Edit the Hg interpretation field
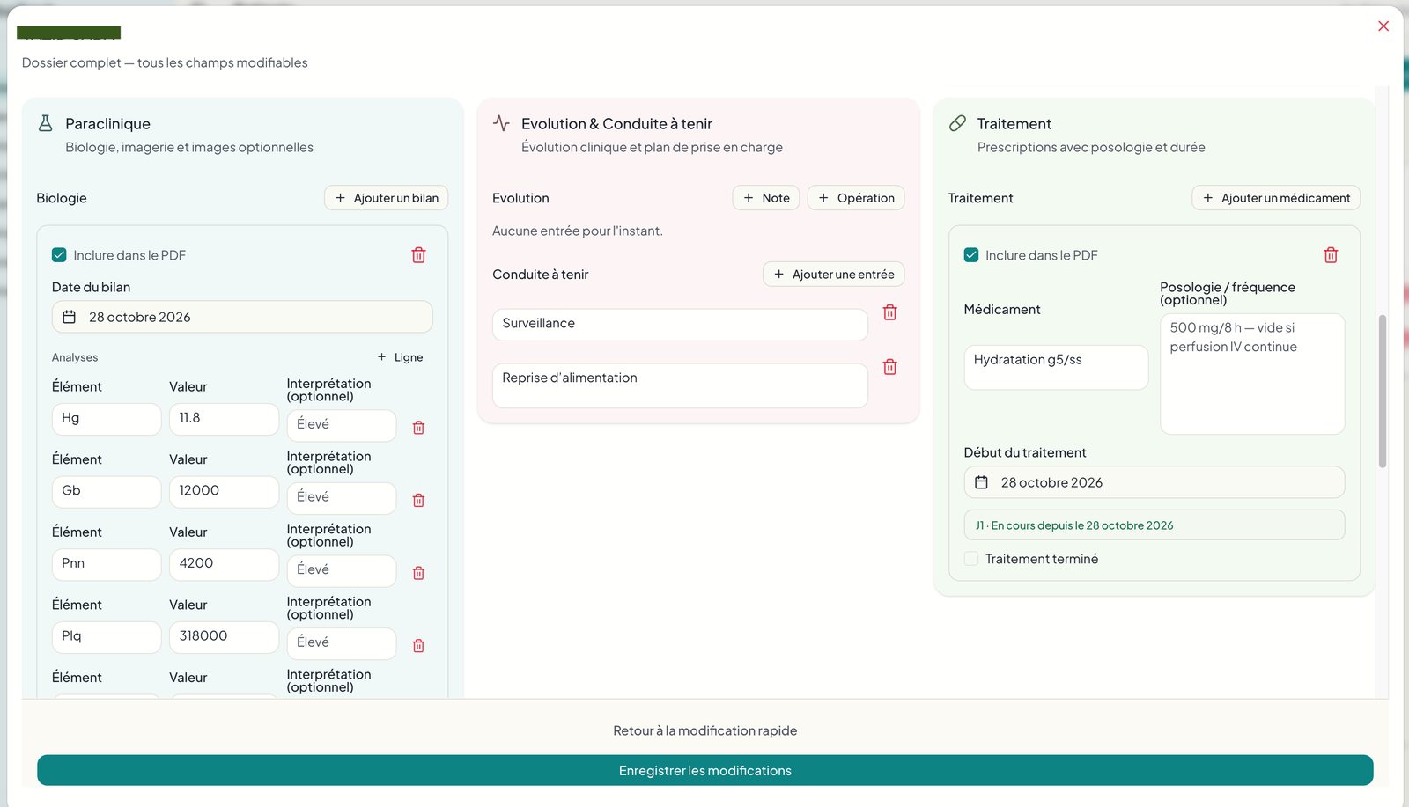1409x807 pixels. tap(342, 425)
